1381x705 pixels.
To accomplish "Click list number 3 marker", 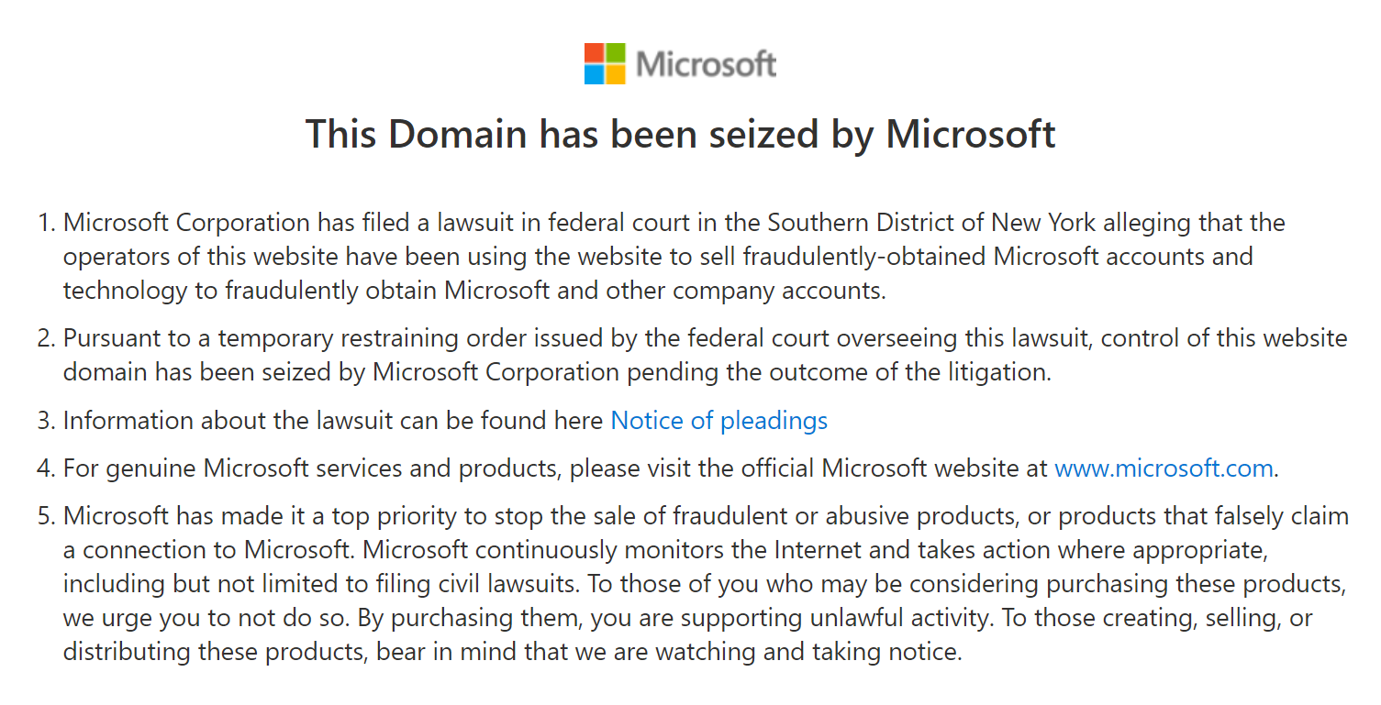I will coord(46,421).
